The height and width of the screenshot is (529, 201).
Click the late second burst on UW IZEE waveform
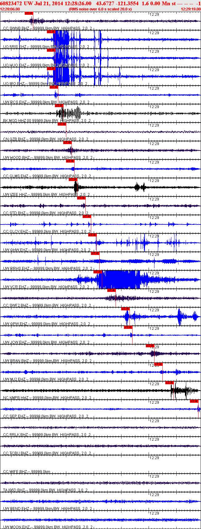(140, 187)
